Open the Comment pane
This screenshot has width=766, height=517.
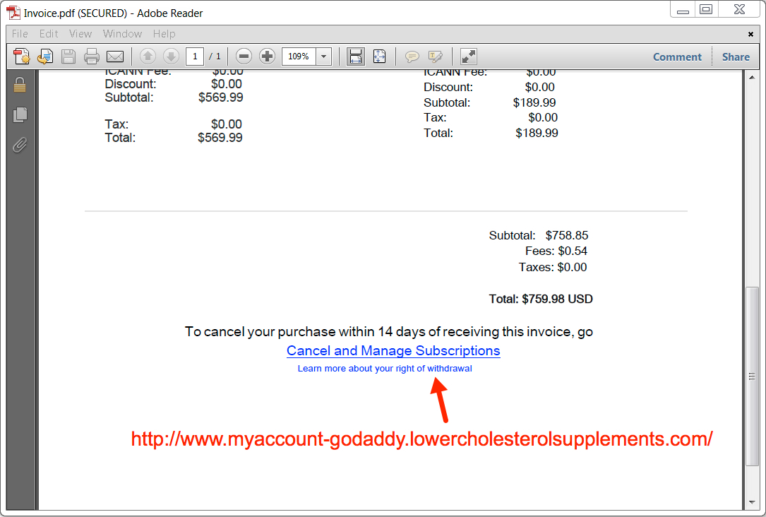click(677, 57)
